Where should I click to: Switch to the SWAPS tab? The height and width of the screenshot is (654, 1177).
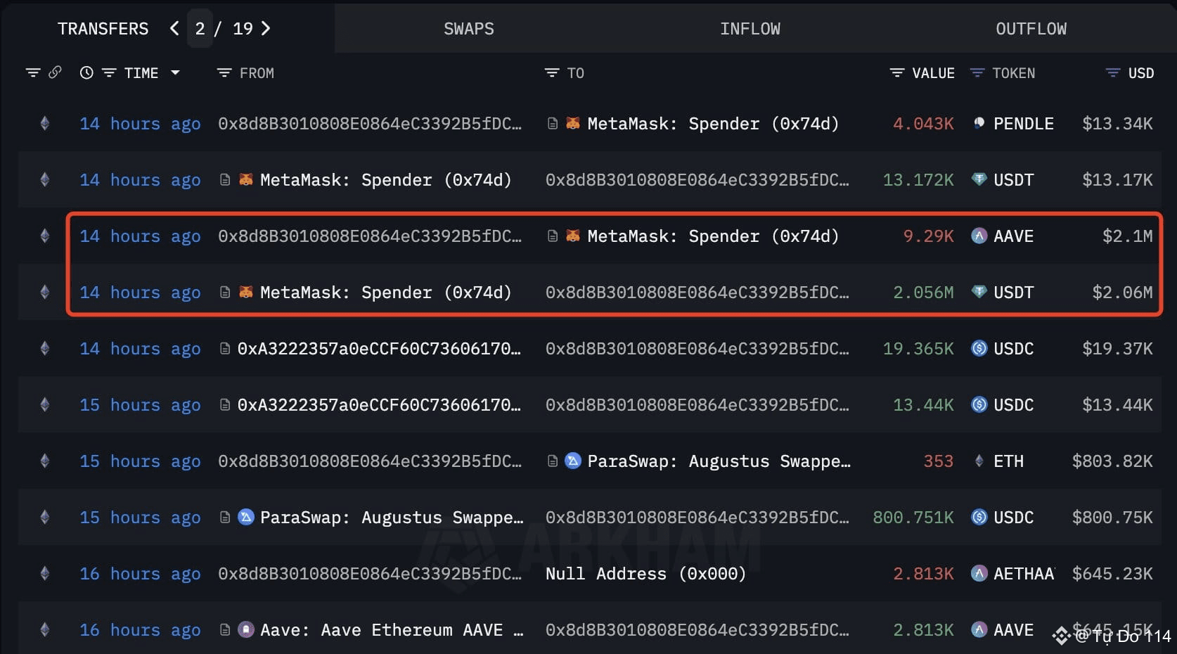click(x=468, y=29)
